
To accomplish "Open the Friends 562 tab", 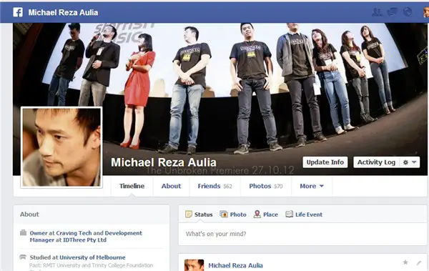I will click(214, 186).
